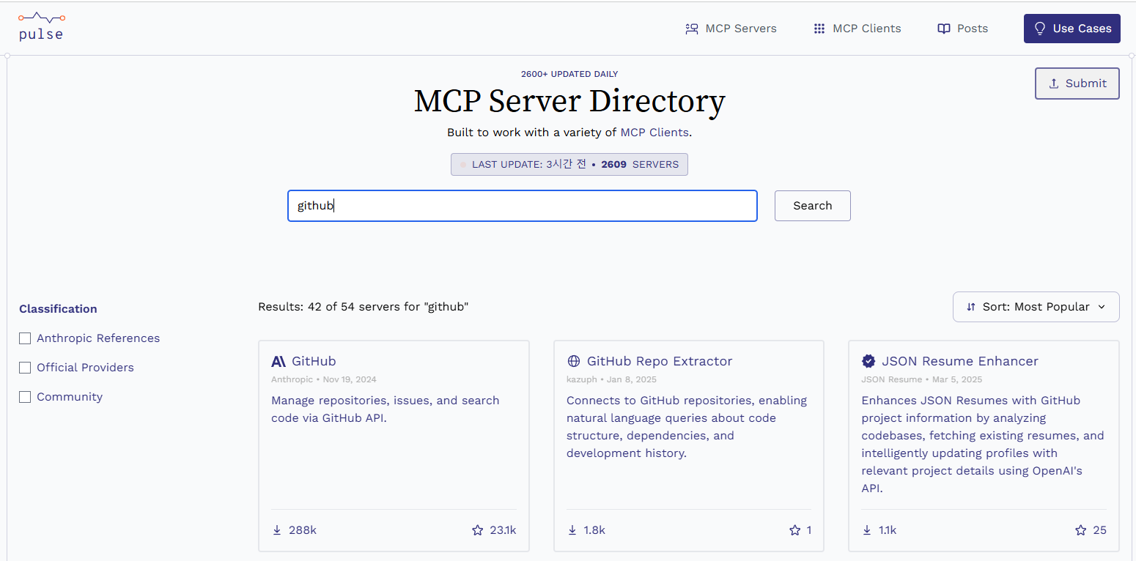1136x561 pixels.
Task: Click the Use Cases lightbulb icon
Action: [1039, 29]
